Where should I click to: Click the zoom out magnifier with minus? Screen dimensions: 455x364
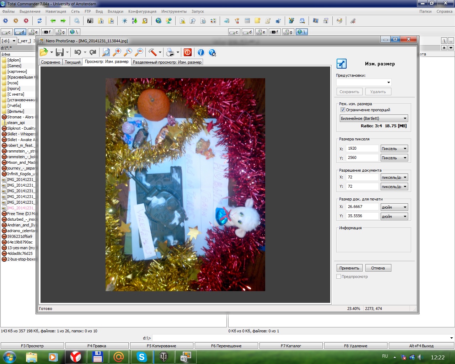click(x=139, y=53)
